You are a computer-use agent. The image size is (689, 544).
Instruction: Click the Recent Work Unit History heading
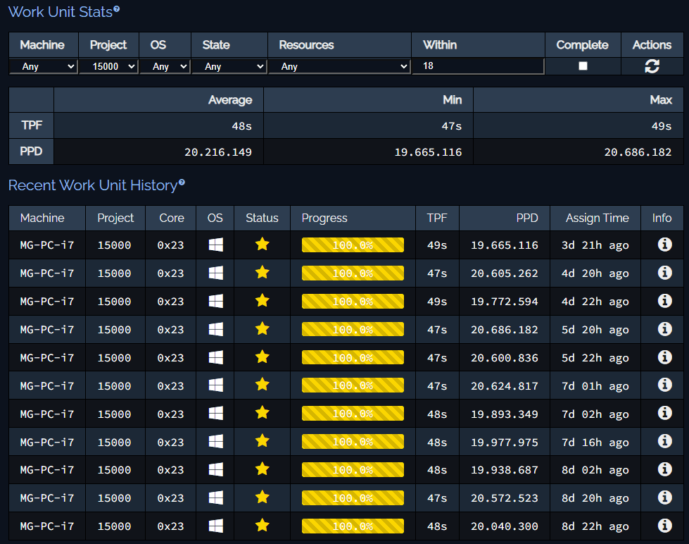pos(93,185)
